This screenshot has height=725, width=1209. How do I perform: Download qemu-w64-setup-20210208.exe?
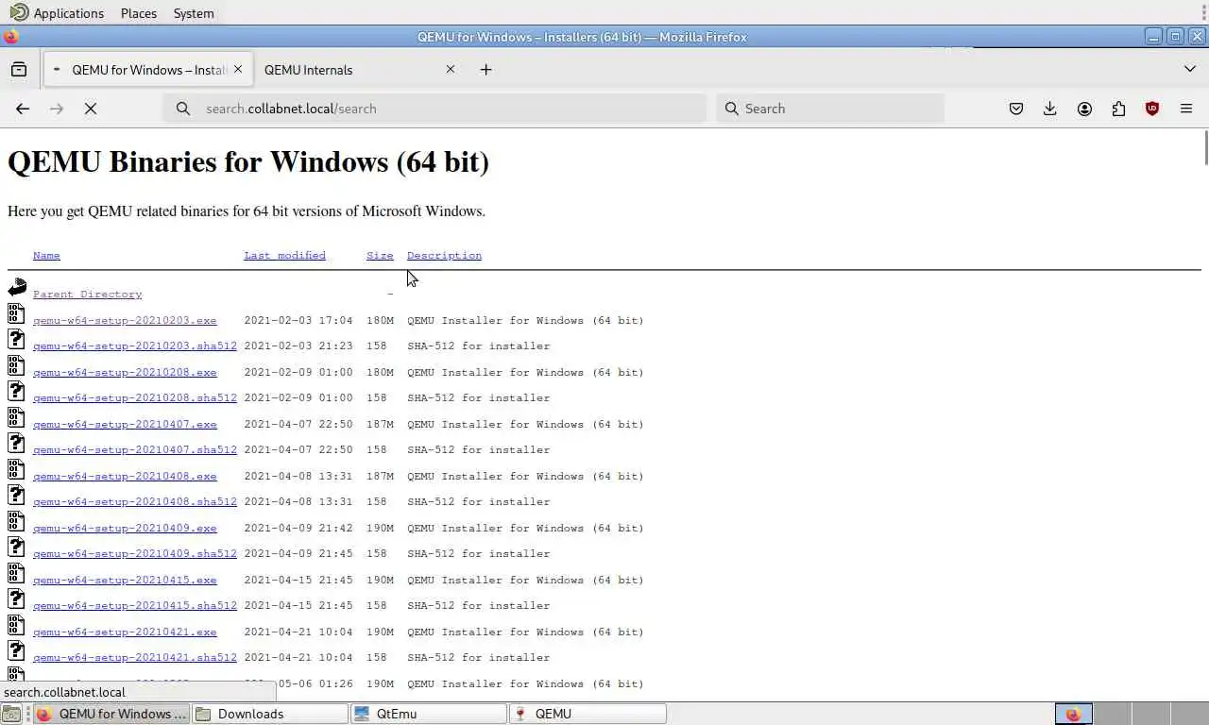pyautogui.click(x=125, y=373)
